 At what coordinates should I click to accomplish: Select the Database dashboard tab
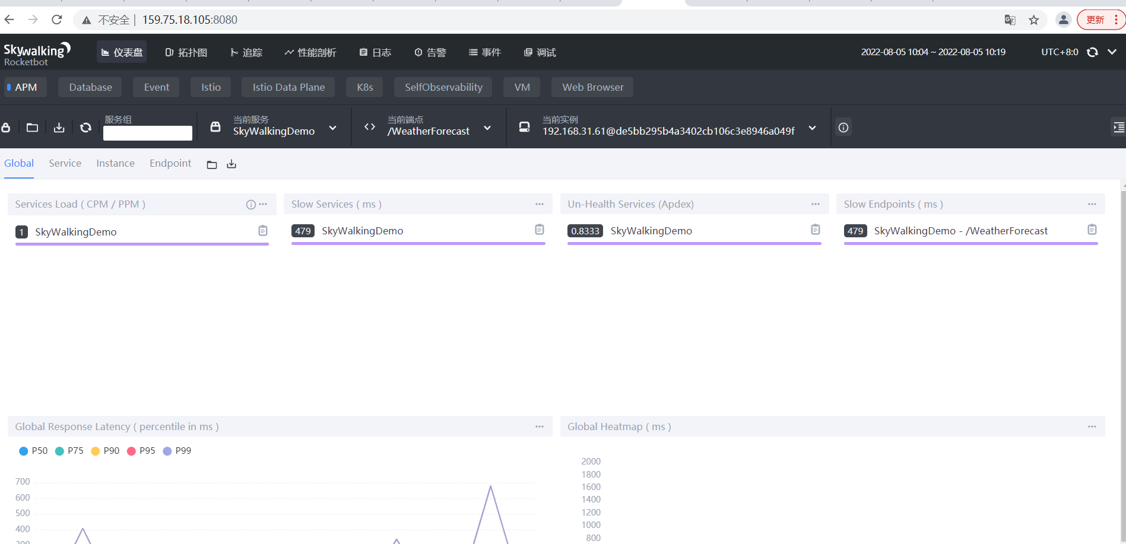coord(90,87)
